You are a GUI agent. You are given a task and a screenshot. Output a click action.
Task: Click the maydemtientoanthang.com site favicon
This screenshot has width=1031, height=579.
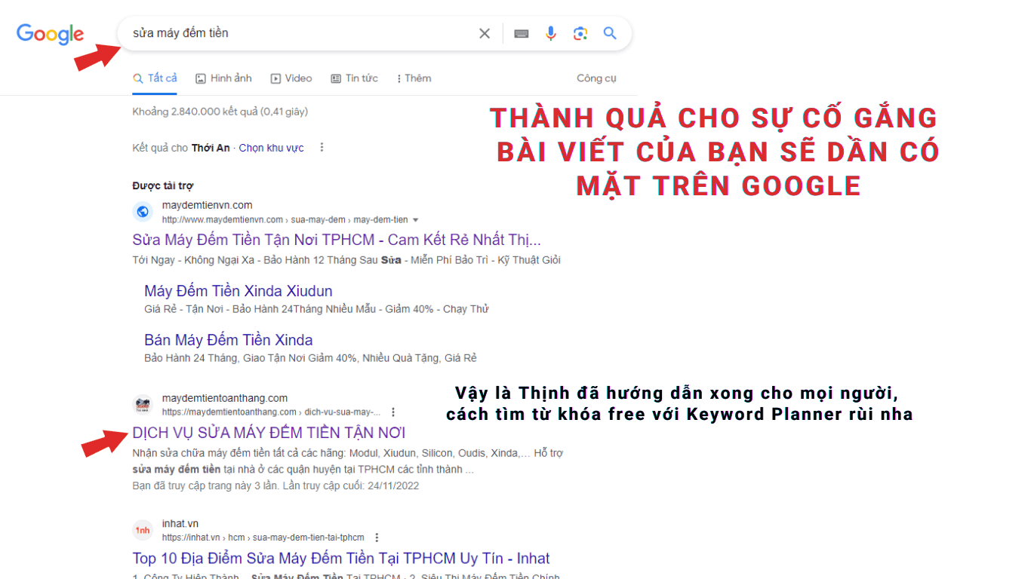143,404
